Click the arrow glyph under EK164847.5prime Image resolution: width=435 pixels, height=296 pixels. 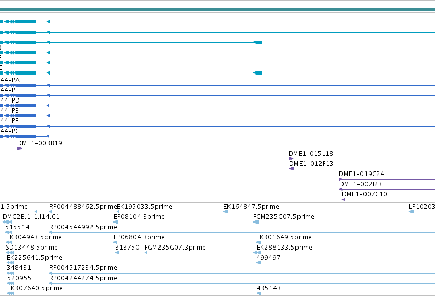tap(226, 212)
